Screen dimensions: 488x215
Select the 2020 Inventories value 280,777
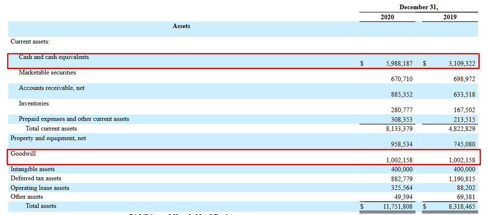(401, 110)
